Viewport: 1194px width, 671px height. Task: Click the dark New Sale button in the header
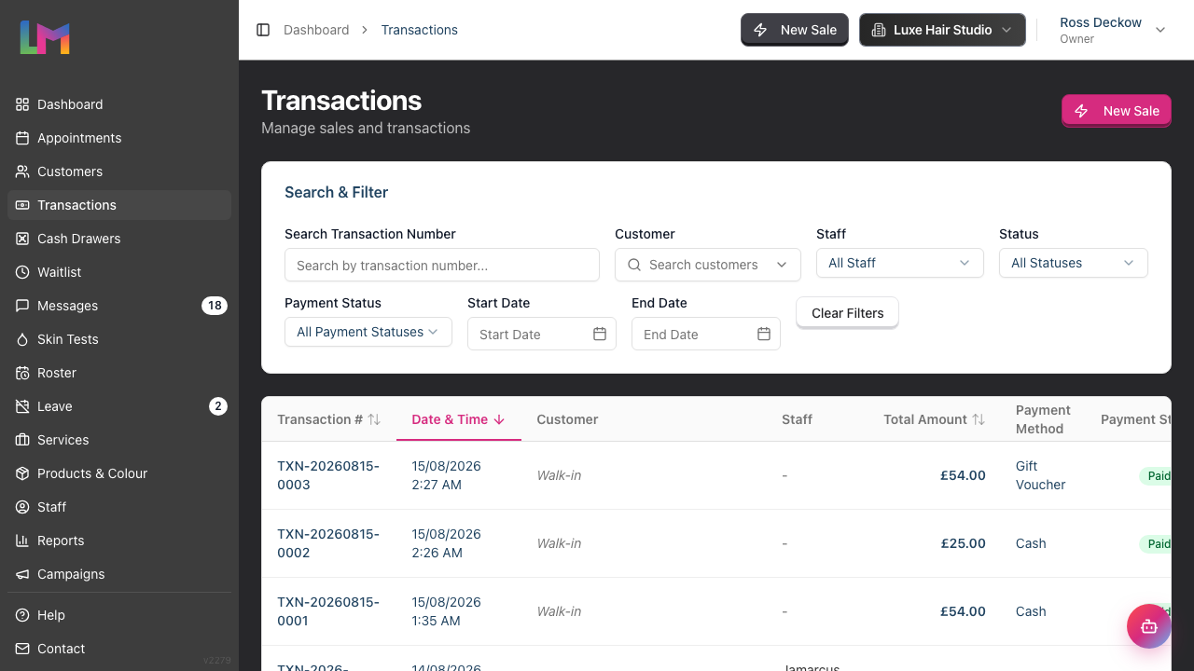[x=795, y=30]
